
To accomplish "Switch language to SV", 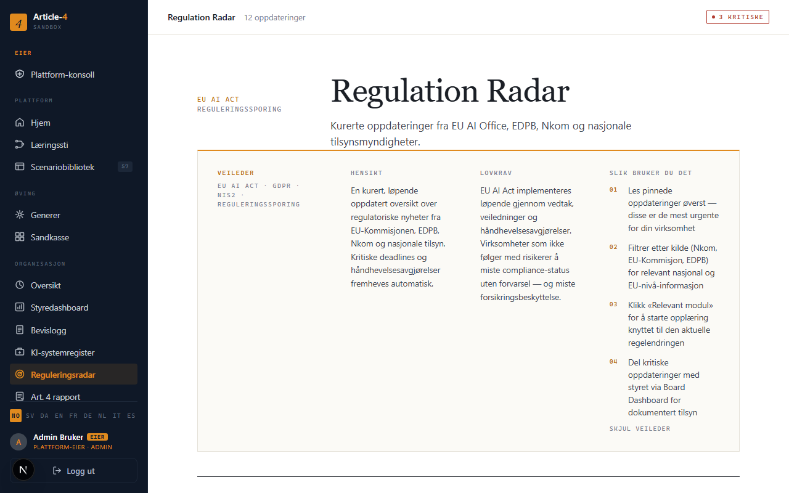I will (30, 416).
